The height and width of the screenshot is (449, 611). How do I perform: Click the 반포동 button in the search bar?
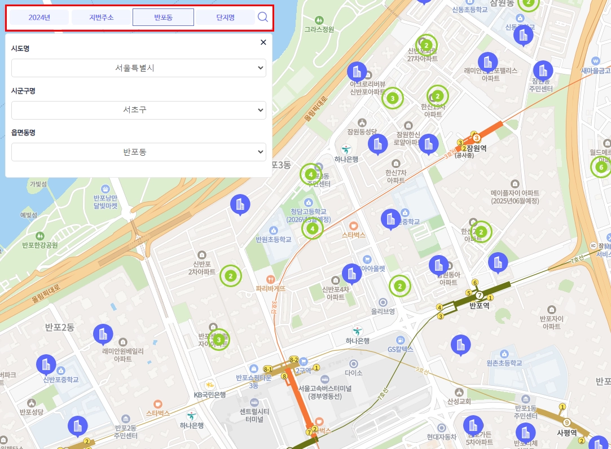(164, 17)
